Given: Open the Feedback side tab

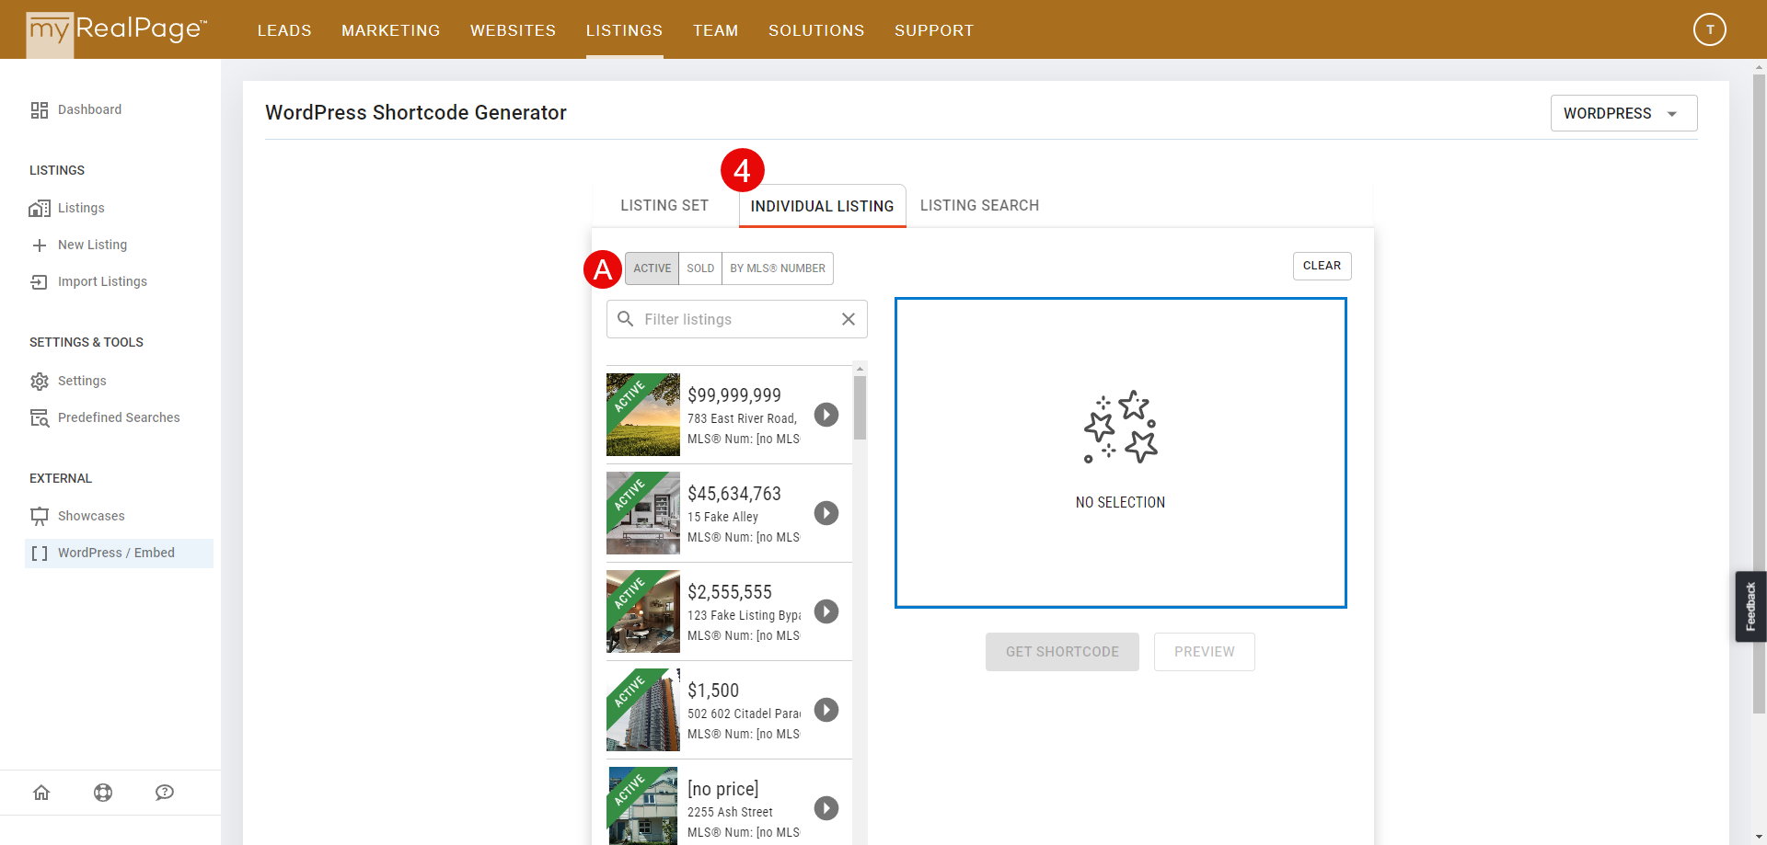Looking at the screenshot, I should point(1750,606).
